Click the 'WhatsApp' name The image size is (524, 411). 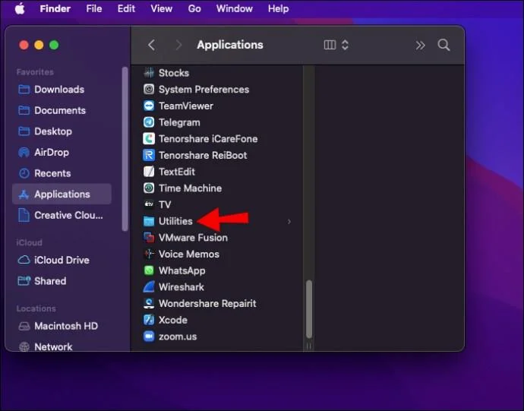182,270
